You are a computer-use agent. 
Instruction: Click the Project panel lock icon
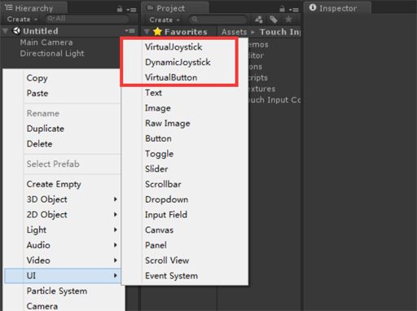point(283,9)
